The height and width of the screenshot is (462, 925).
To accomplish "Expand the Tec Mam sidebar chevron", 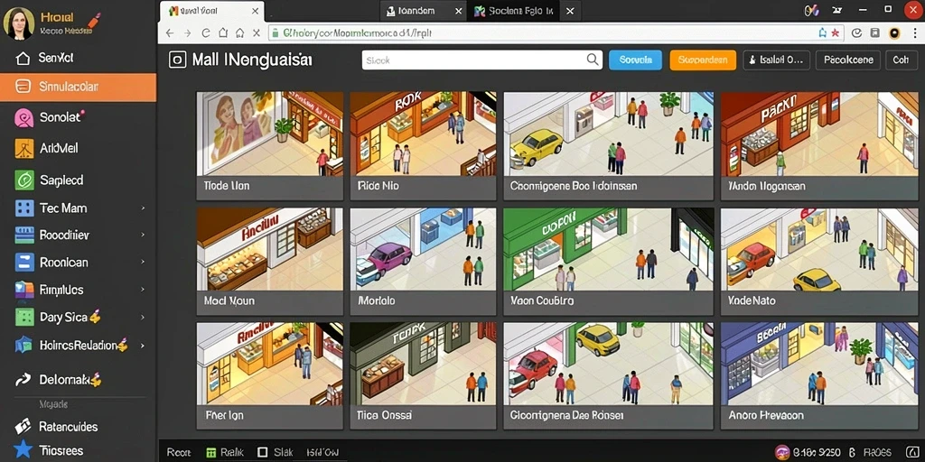I will (143, 208).
